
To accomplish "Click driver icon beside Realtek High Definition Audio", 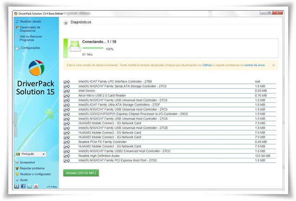I will (68, 156).
